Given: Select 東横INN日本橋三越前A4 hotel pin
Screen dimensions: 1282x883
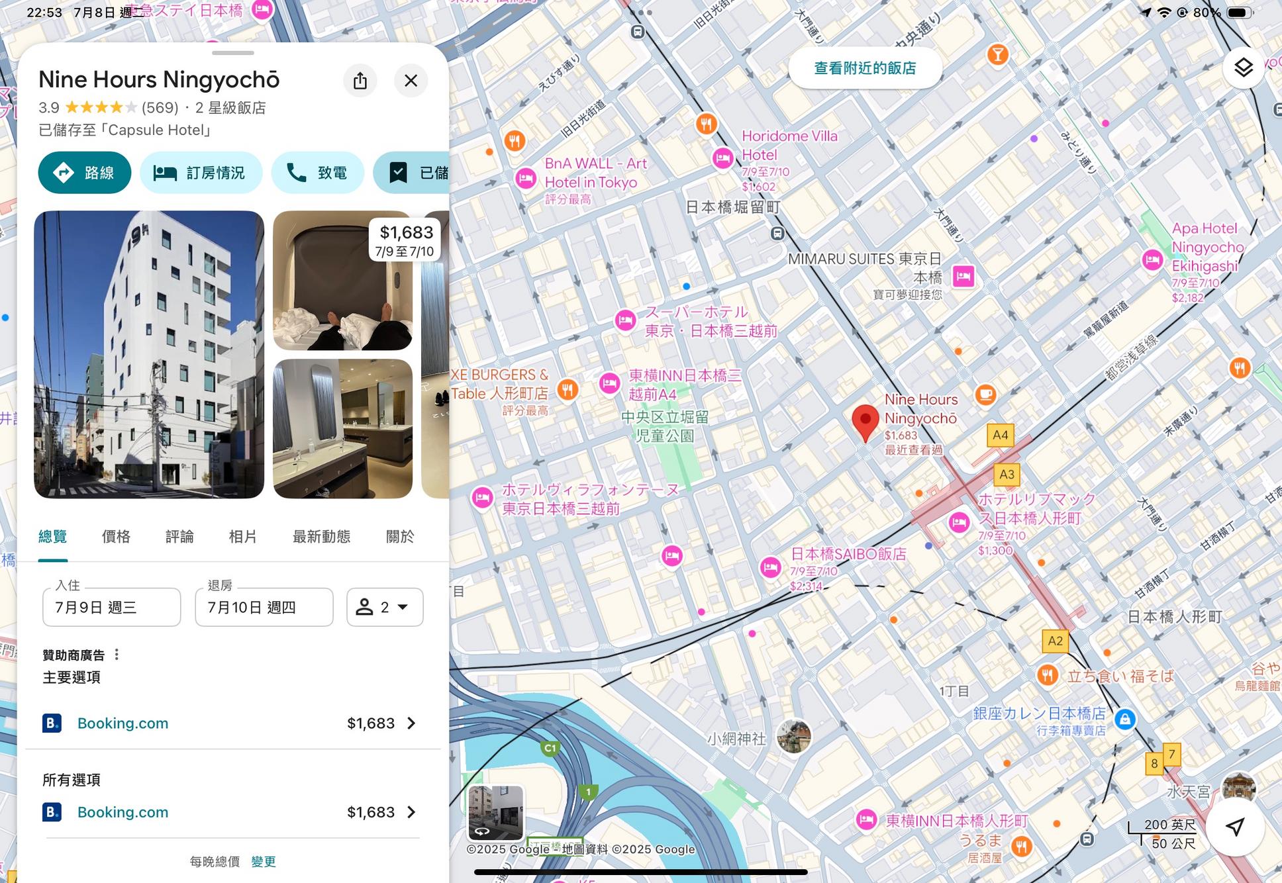Looking at the screenshot, I should click(x=609, y=383).
